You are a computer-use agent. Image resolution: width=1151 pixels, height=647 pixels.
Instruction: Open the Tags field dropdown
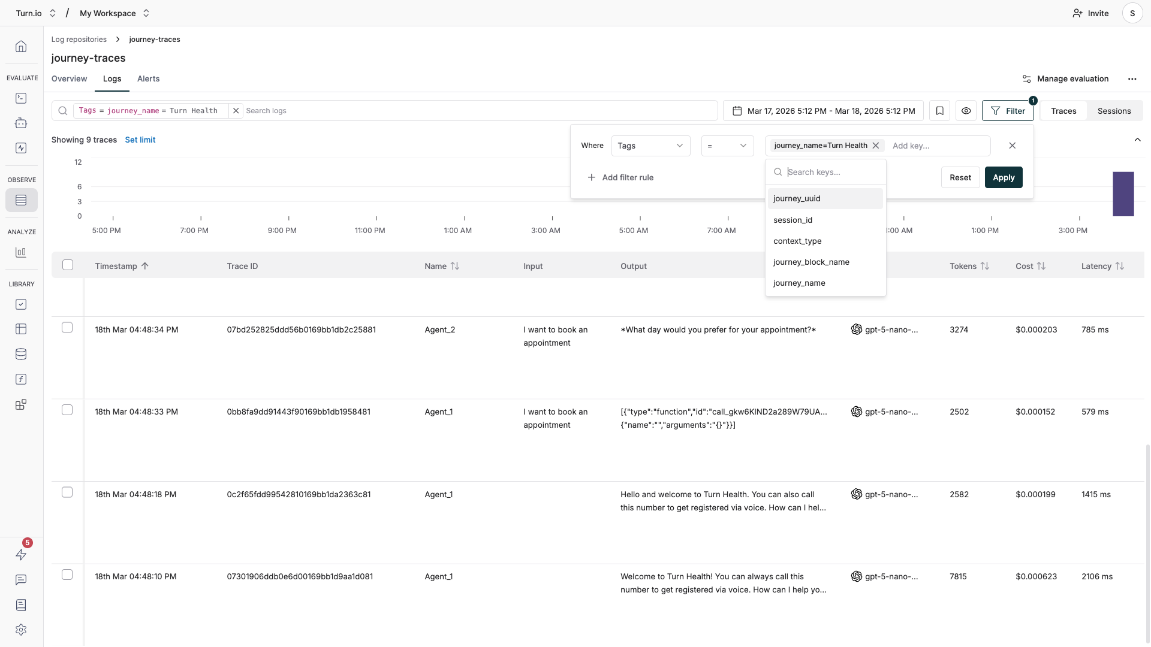coord(650,146)
